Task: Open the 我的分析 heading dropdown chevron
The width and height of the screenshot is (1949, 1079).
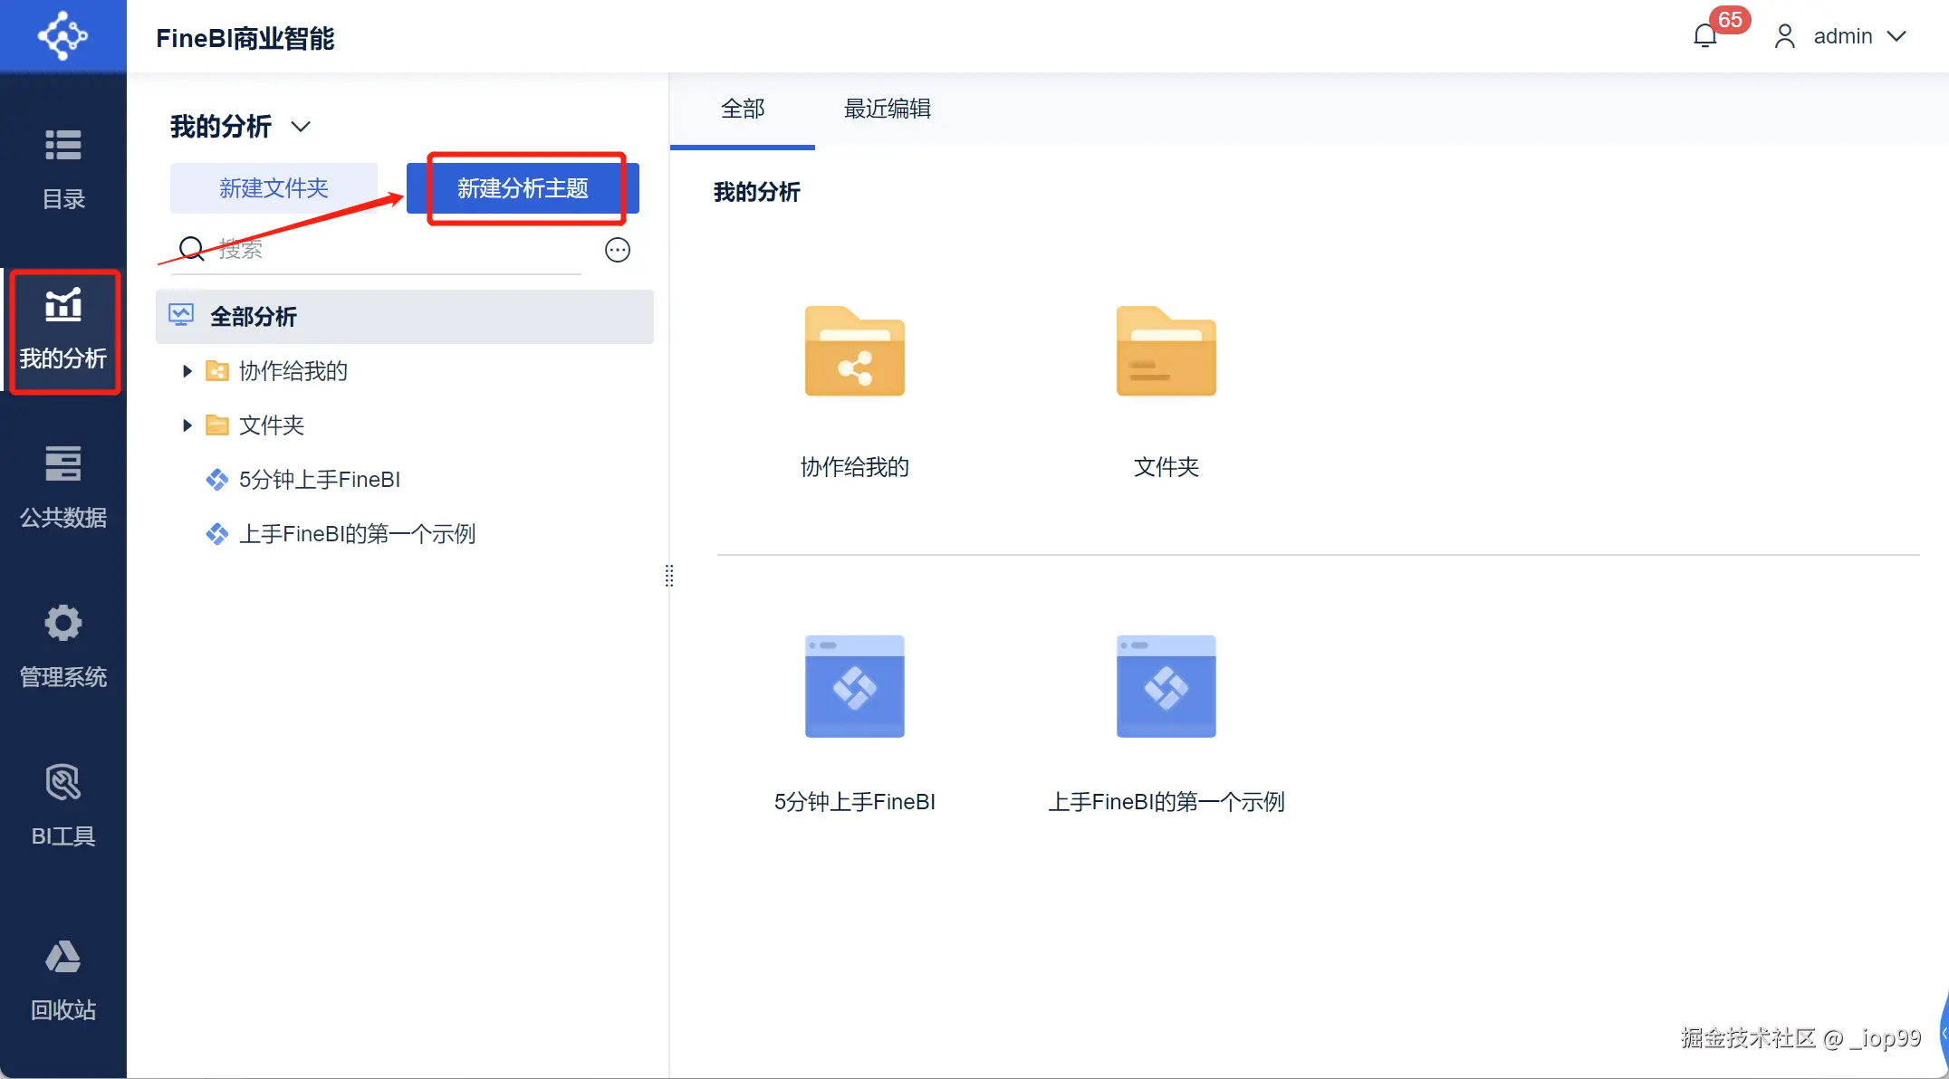Action: (x=301, y=127)
